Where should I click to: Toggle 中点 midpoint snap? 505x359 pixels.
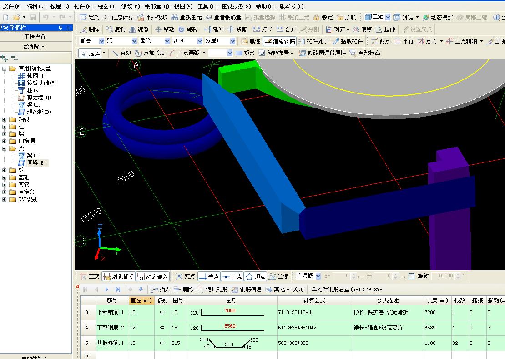tap(232, 276)
